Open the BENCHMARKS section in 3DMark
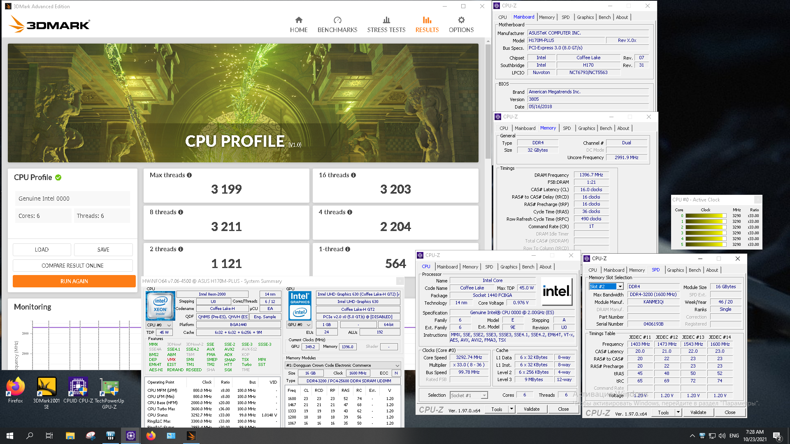This screenshot has width=790, height=444. (x=337, y=25)
